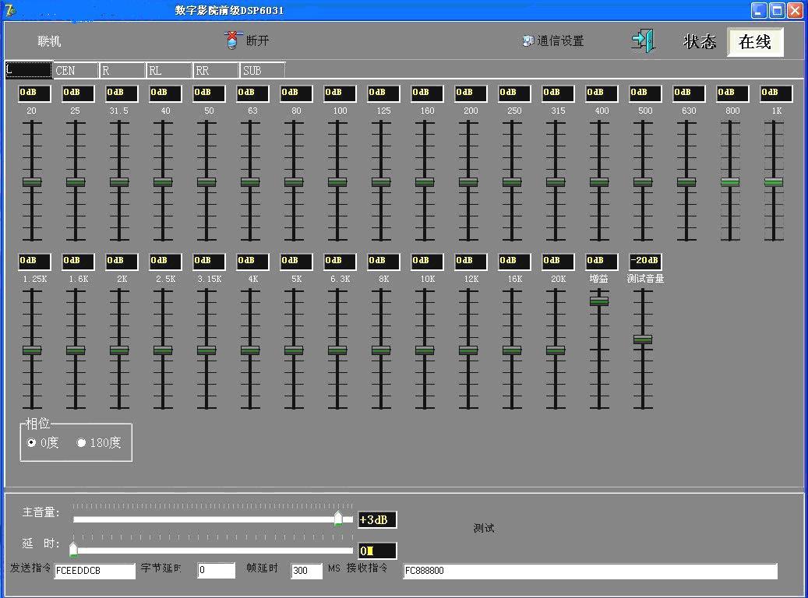Select the RL channel tab
The image size is (808, 598).
coord(169,71)
